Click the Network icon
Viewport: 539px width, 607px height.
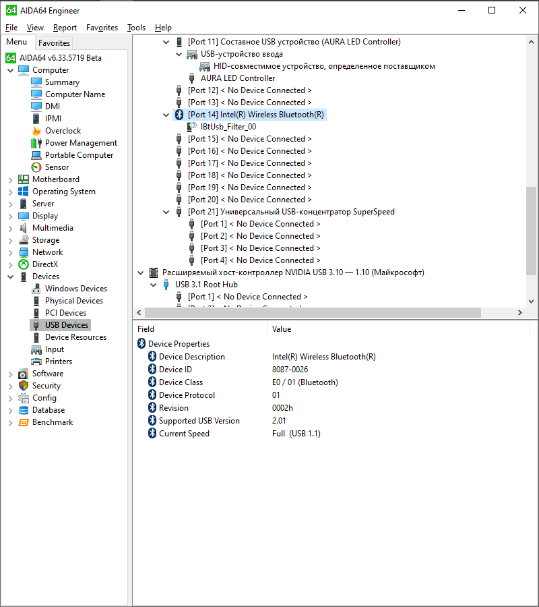(24, 252)
